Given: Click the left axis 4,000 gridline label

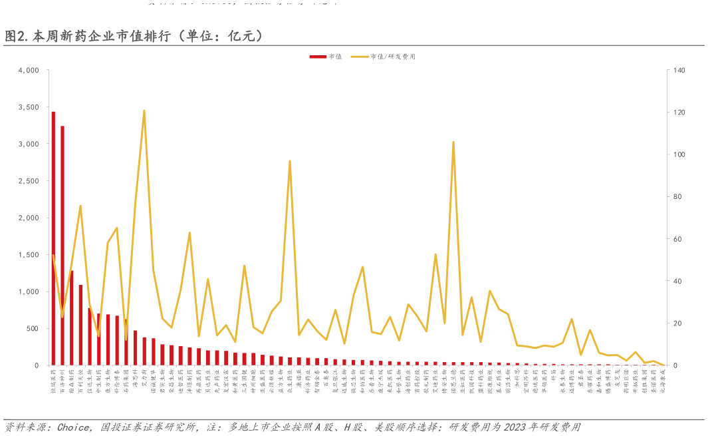Looking at the screenshot, I should [29, 68].
